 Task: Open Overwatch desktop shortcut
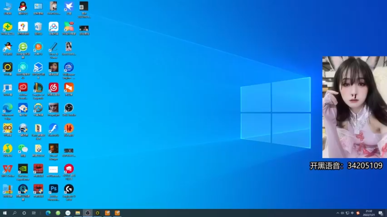(38, 109)
